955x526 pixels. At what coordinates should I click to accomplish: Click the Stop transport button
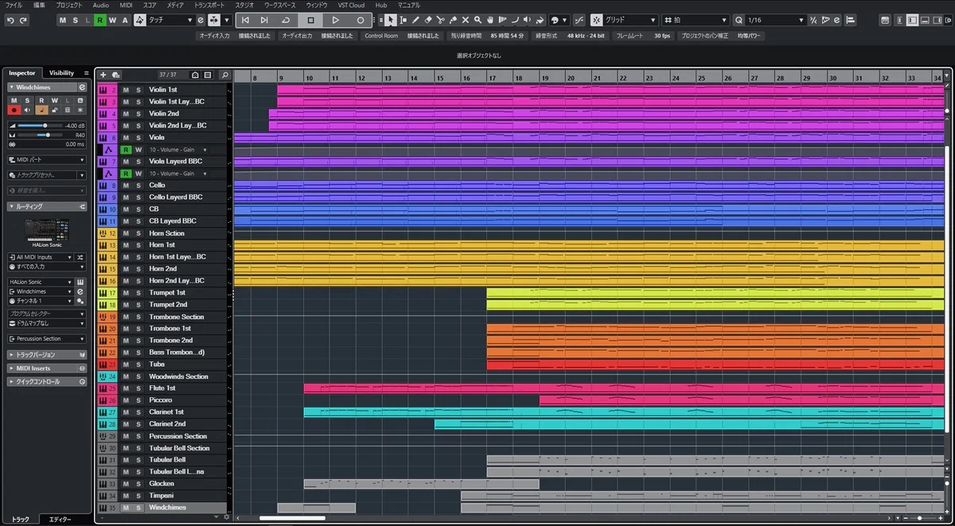click(x=310, y=20)
